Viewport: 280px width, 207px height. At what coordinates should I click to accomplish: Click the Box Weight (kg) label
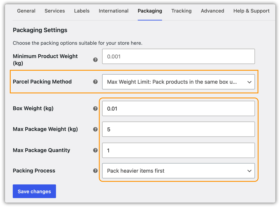point(33,108)
